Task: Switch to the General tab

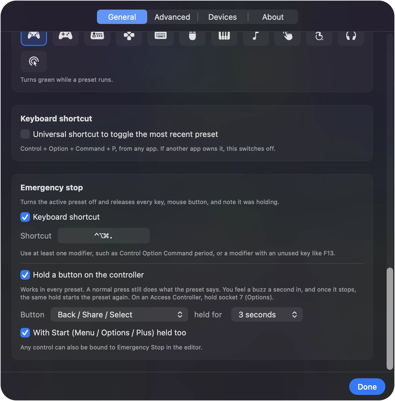Action: click(122, 17)
